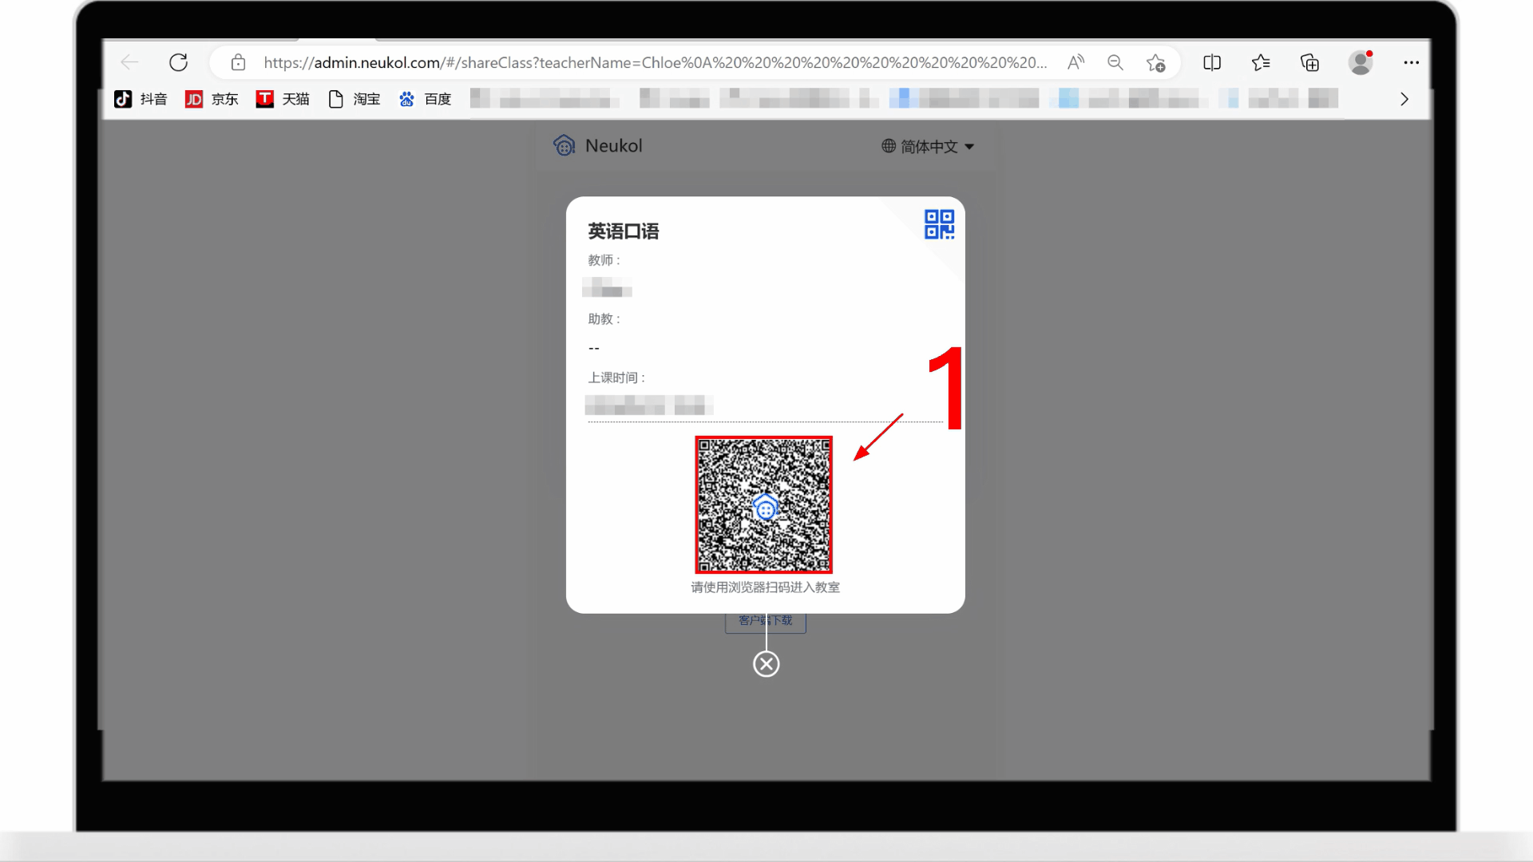The image size is (1533, 862).
Task: Open the 淘宝 bookmark
Action: pyautogui.click(x=355, y=99)
